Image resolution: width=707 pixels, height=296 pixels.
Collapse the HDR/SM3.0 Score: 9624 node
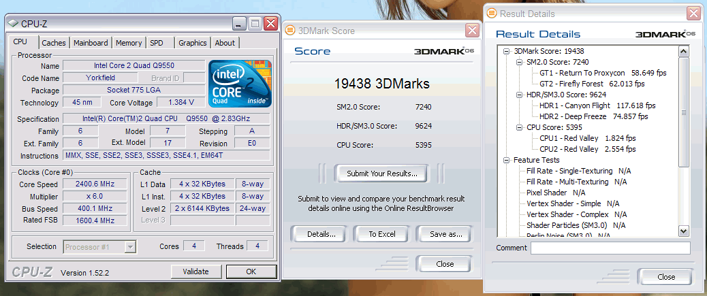tap(519, 95)
